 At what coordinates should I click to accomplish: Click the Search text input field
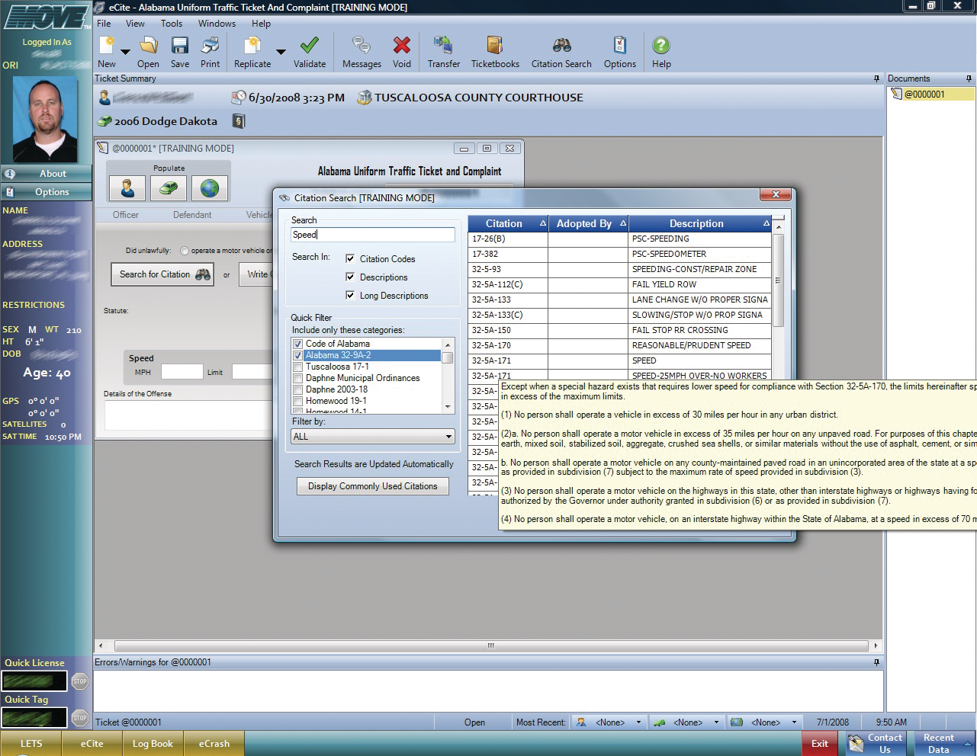(372, 235)
